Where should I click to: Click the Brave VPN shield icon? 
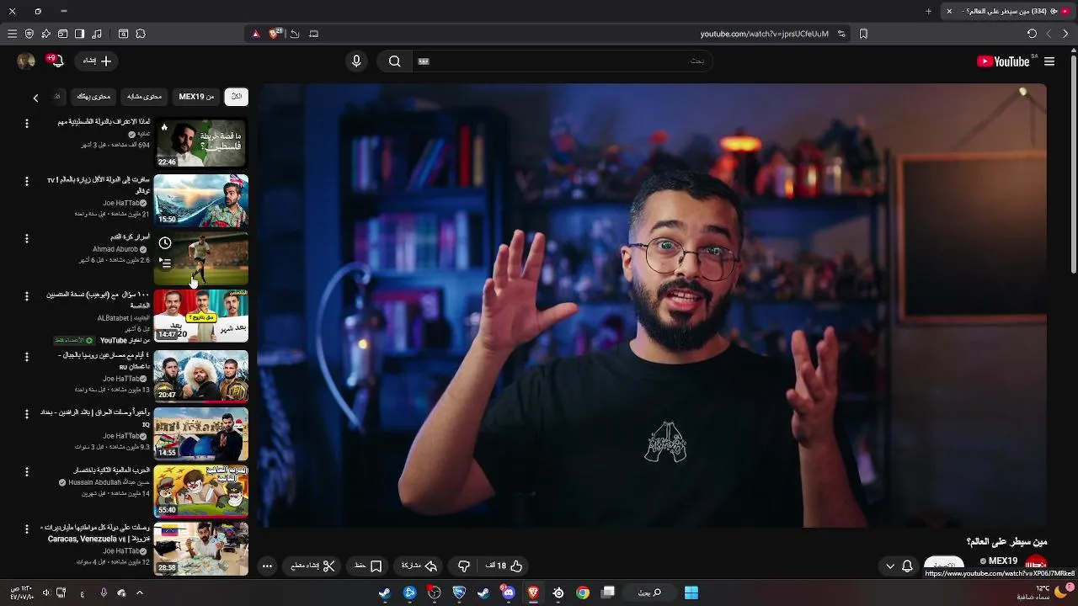(29, 34)
